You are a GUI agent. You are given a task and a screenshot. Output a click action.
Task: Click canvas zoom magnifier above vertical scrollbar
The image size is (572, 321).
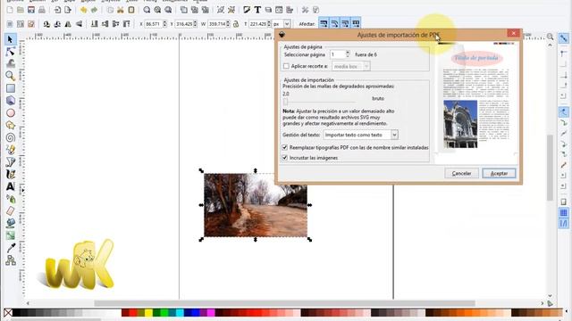[550, 37]
